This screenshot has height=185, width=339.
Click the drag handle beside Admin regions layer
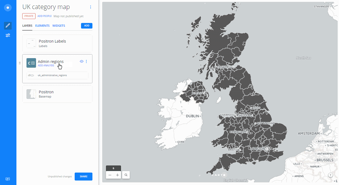click(20, 63)
